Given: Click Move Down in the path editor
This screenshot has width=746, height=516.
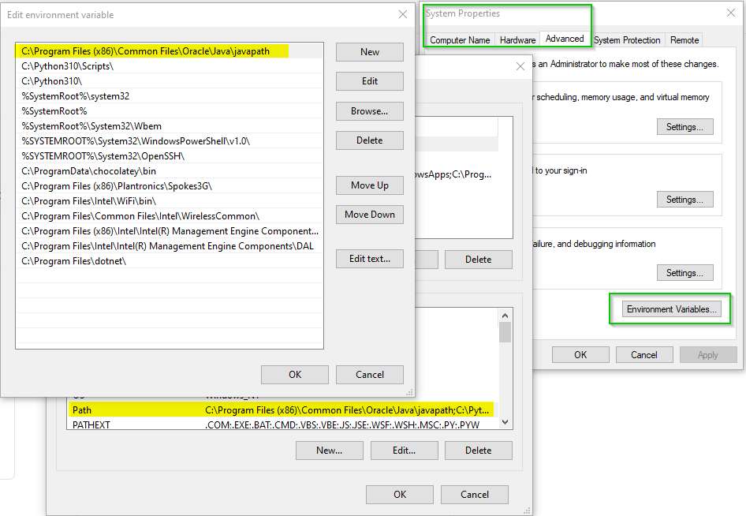Looking at the screenshot, I should pyautogui.click(x=369, y=214).
